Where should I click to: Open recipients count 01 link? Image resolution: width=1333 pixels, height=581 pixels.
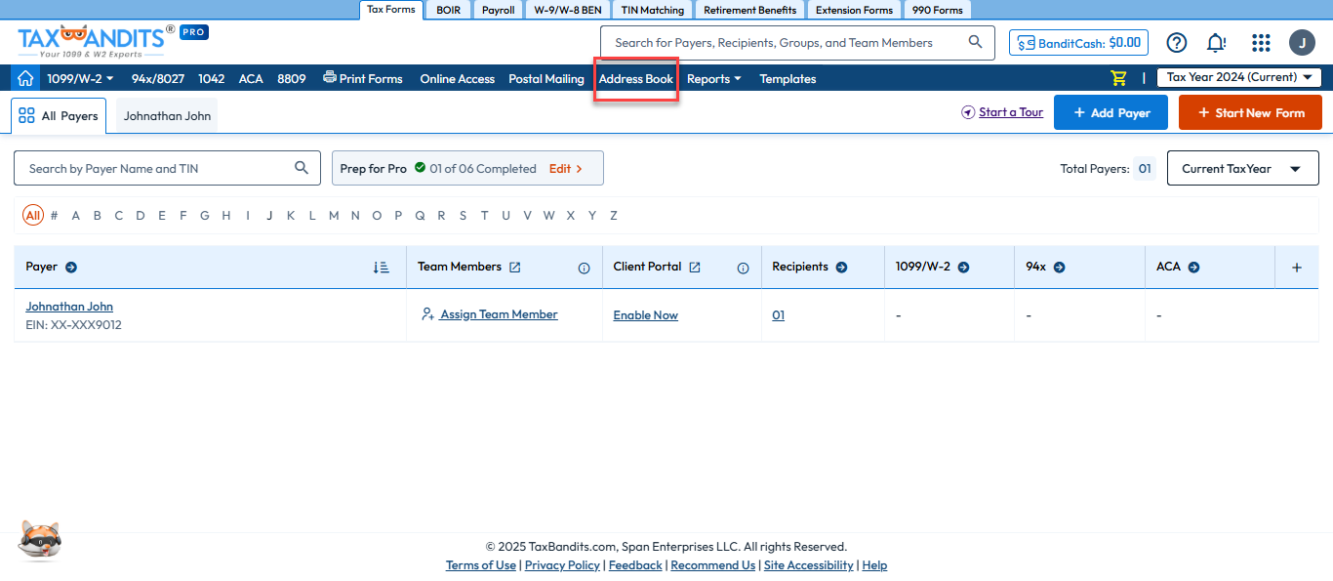778,315
